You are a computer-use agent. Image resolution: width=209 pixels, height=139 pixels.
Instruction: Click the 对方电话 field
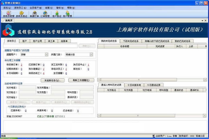point(27,87)
